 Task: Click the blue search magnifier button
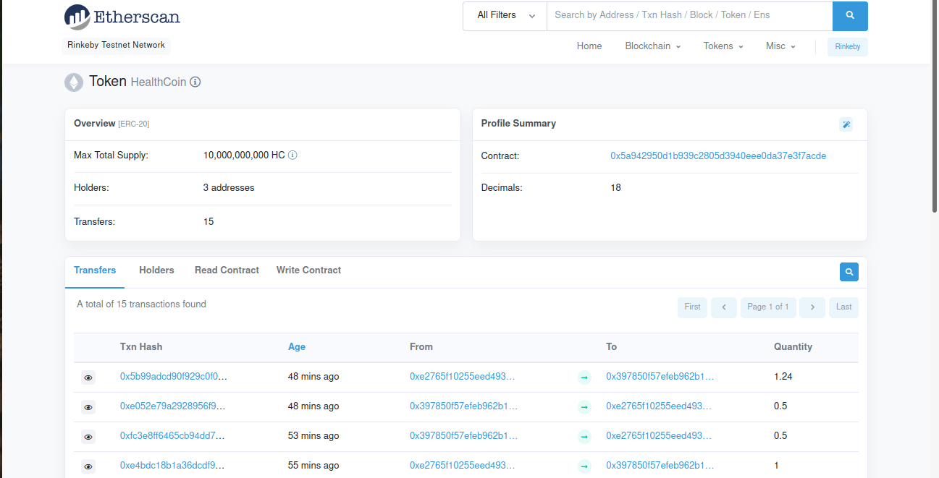pyautogui.click(x=850, y=16)
